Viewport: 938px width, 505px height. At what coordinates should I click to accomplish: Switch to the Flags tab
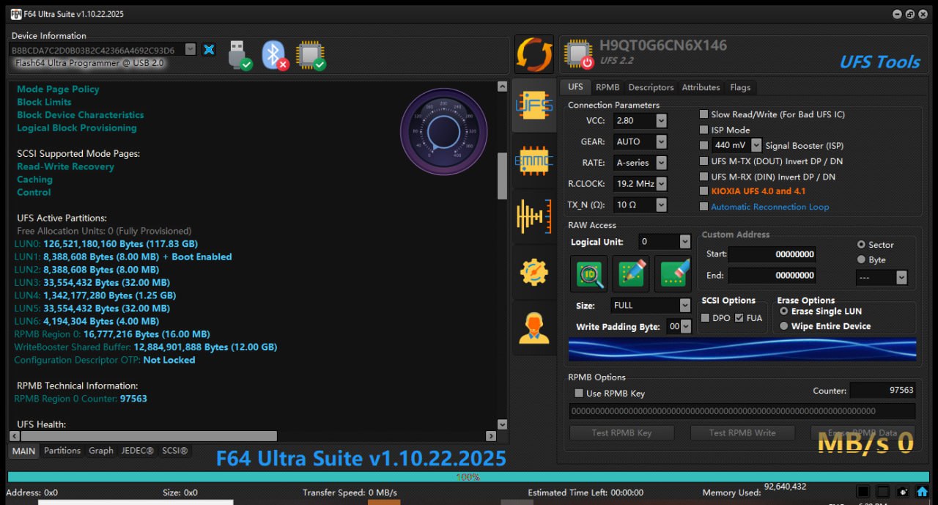coord(740,87)
